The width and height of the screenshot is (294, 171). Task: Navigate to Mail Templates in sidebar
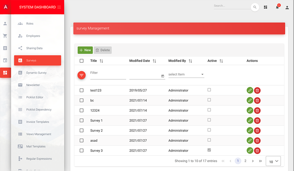(x=36, y=146)
